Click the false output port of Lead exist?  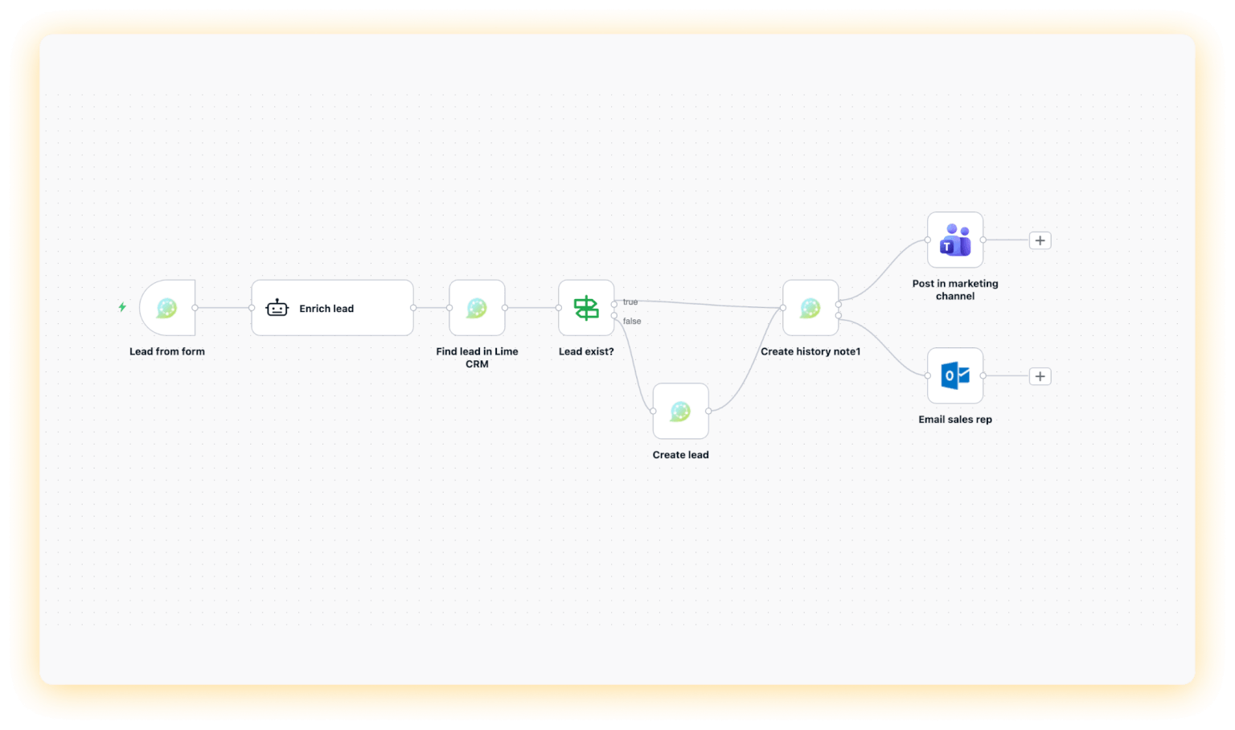[614, 316]
